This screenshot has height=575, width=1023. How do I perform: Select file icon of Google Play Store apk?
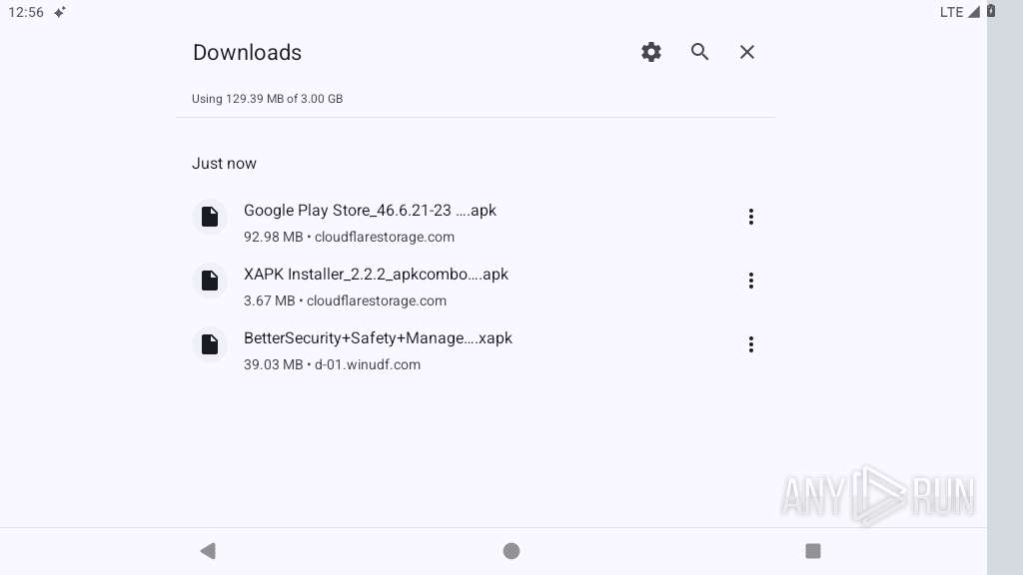click(x=210, y=217)
